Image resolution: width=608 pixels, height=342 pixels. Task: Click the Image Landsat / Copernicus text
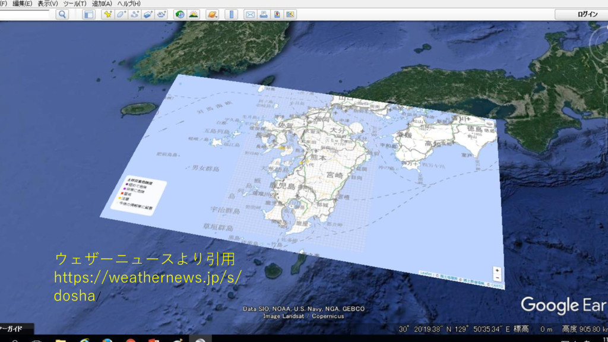303,316
